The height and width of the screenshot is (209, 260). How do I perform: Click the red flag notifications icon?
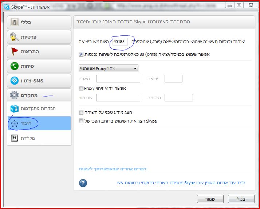pyautogui.click(x=14, y=51)
